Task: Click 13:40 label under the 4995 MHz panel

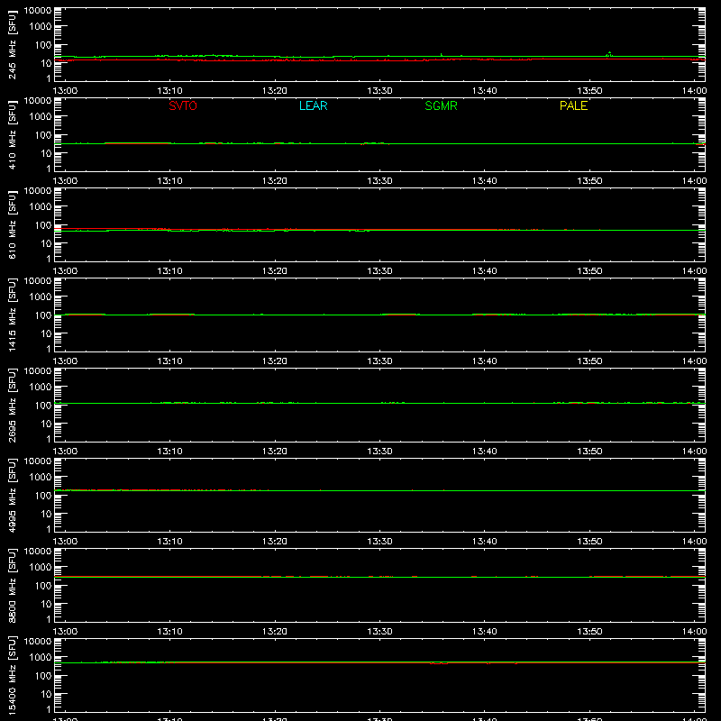Action: tap(485, 542)
